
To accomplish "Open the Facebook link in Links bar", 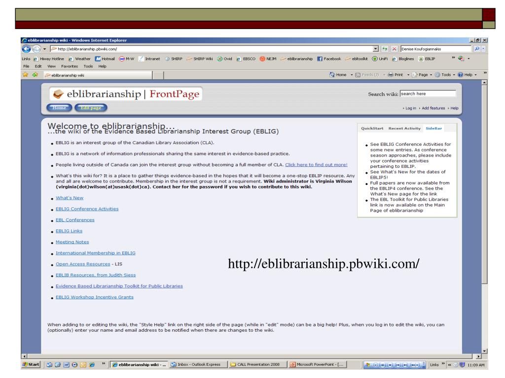I will [329, 59].
